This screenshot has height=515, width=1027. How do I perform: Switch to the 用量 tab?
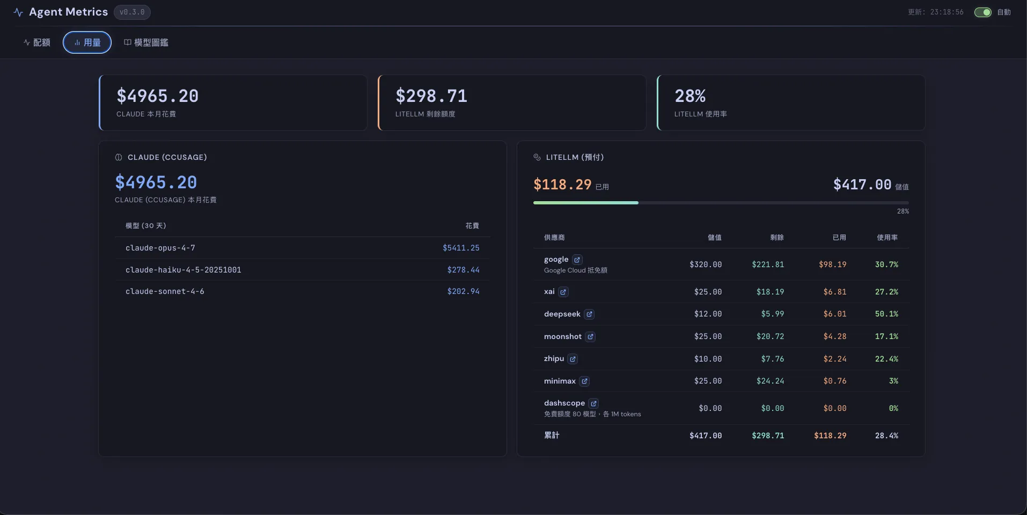87,42
